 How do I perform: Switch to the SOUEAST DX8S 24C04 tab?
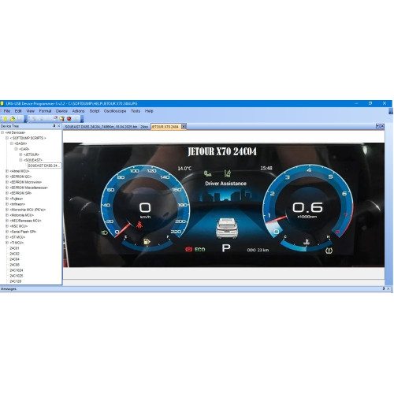(x=101, y=127)
